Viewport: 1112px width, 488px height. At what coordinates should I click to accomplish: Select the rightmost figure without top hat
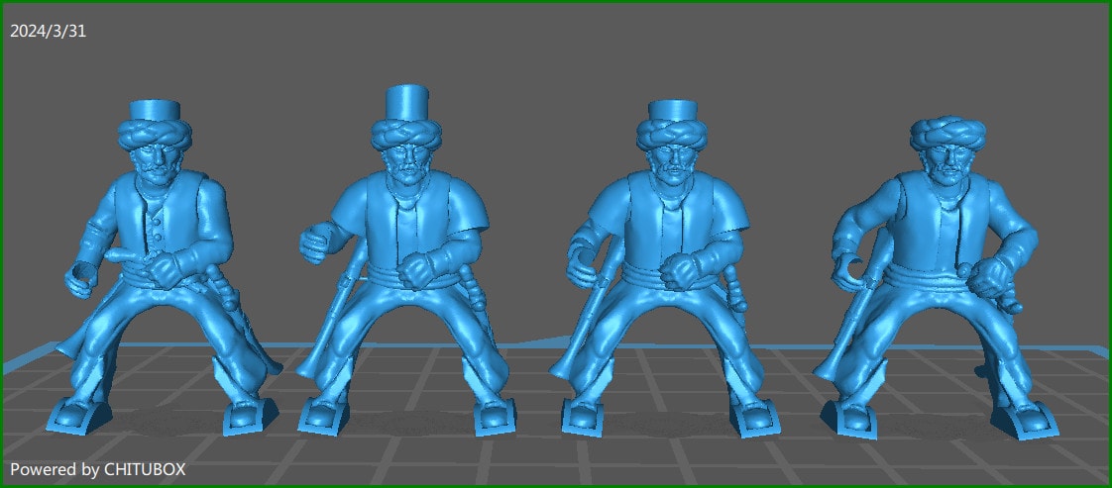click(x=938, y=277)
